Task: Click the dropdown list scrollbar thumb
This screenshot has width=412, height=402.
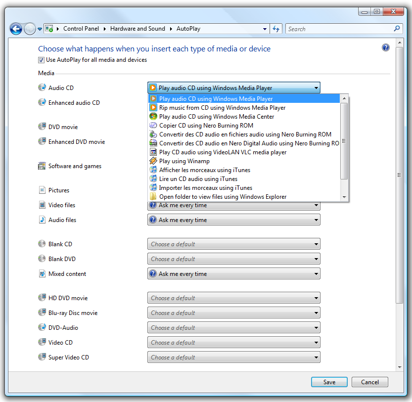Action: point(344,141)
